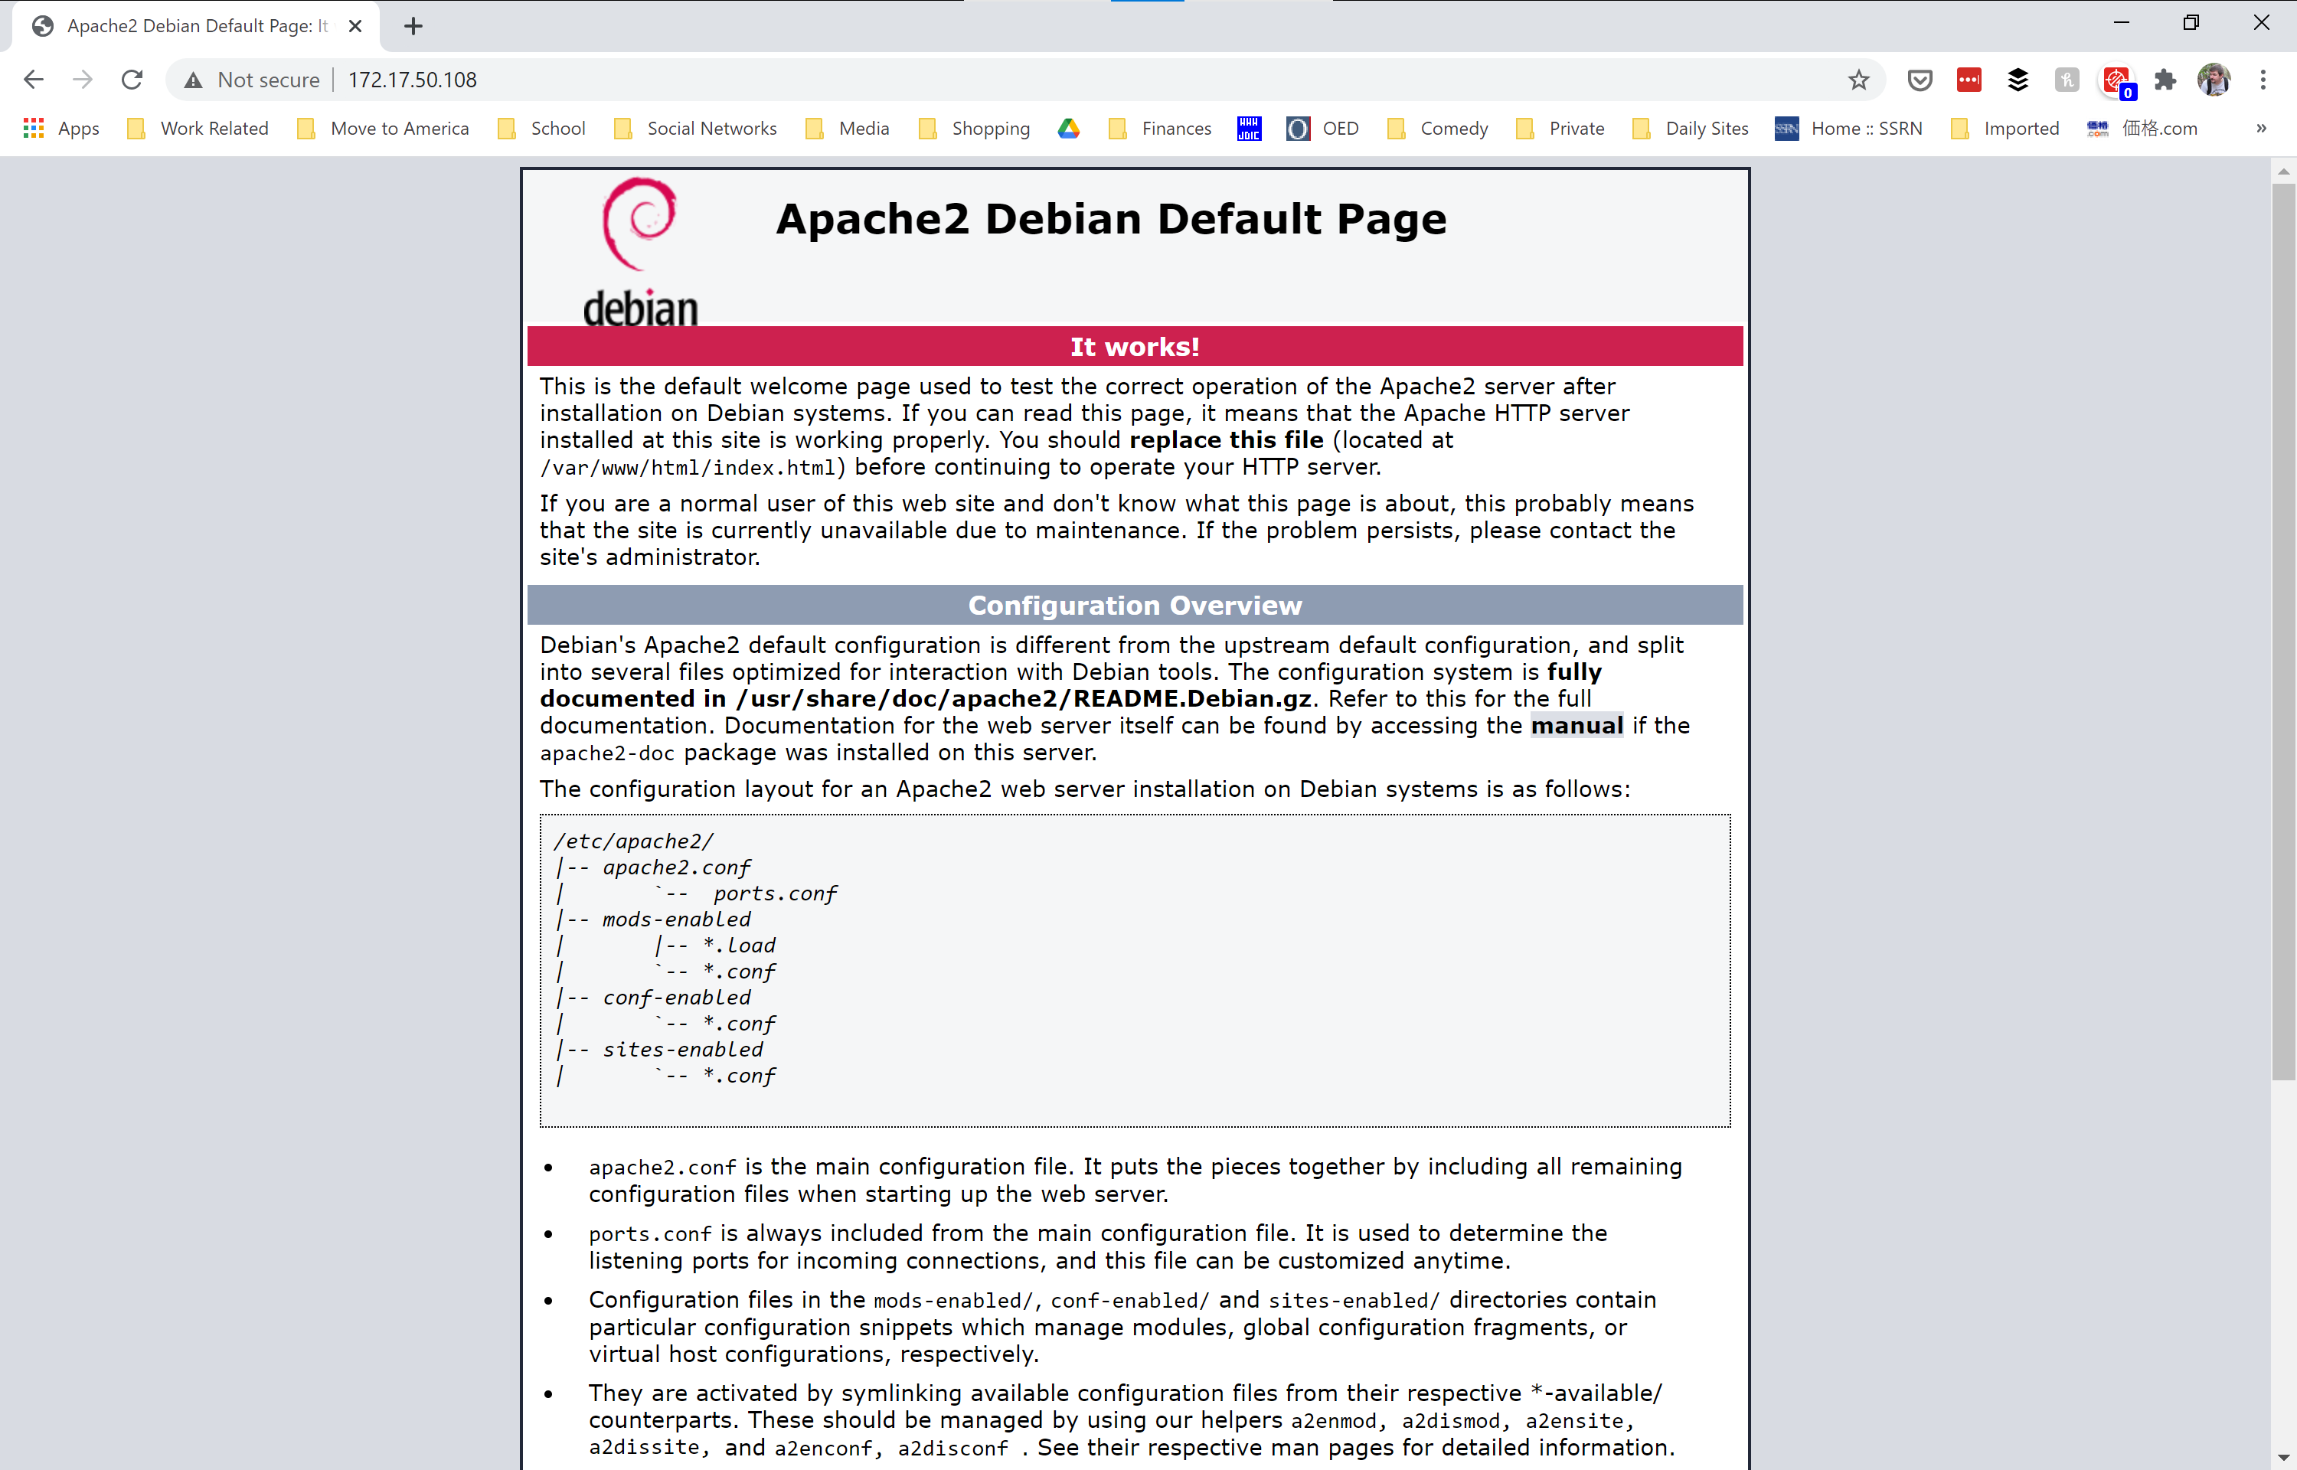
Task: Click the Apache2 Debian Default Page heading
Action: coord(1111,219)
